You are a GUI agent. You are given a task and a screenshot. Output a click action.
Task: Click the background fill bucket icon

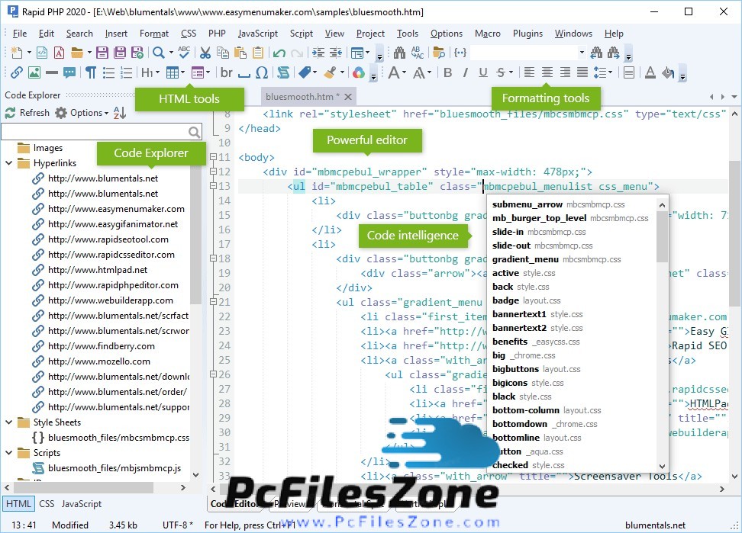(668, 72)
